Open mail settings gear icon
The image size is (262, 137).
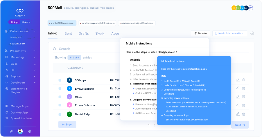[252, 33]
